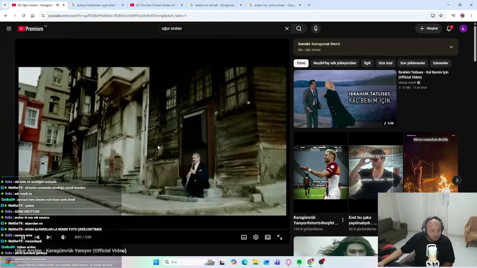The width and height of the screenshot is (477, 268).
Task: Open Microsoft Edge from the taskbar
Action: pyautogui.click(x=244, y=262)
